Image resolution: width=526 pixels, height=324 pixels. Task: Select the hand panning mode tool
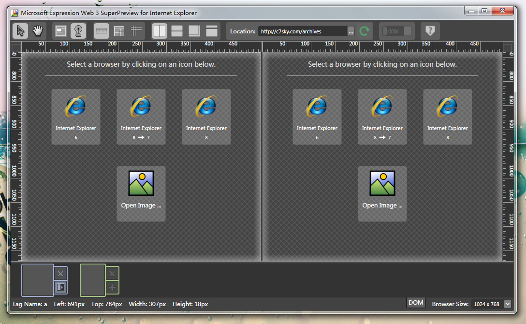(x=38, y=31)
